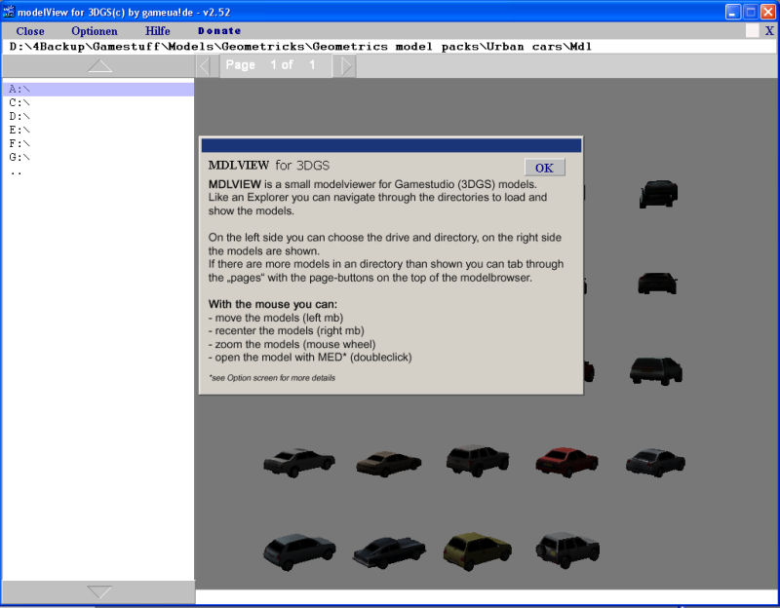
Task: Click the 'MDLVIEW for 3DGS' dialog heading
Action: 269,166
